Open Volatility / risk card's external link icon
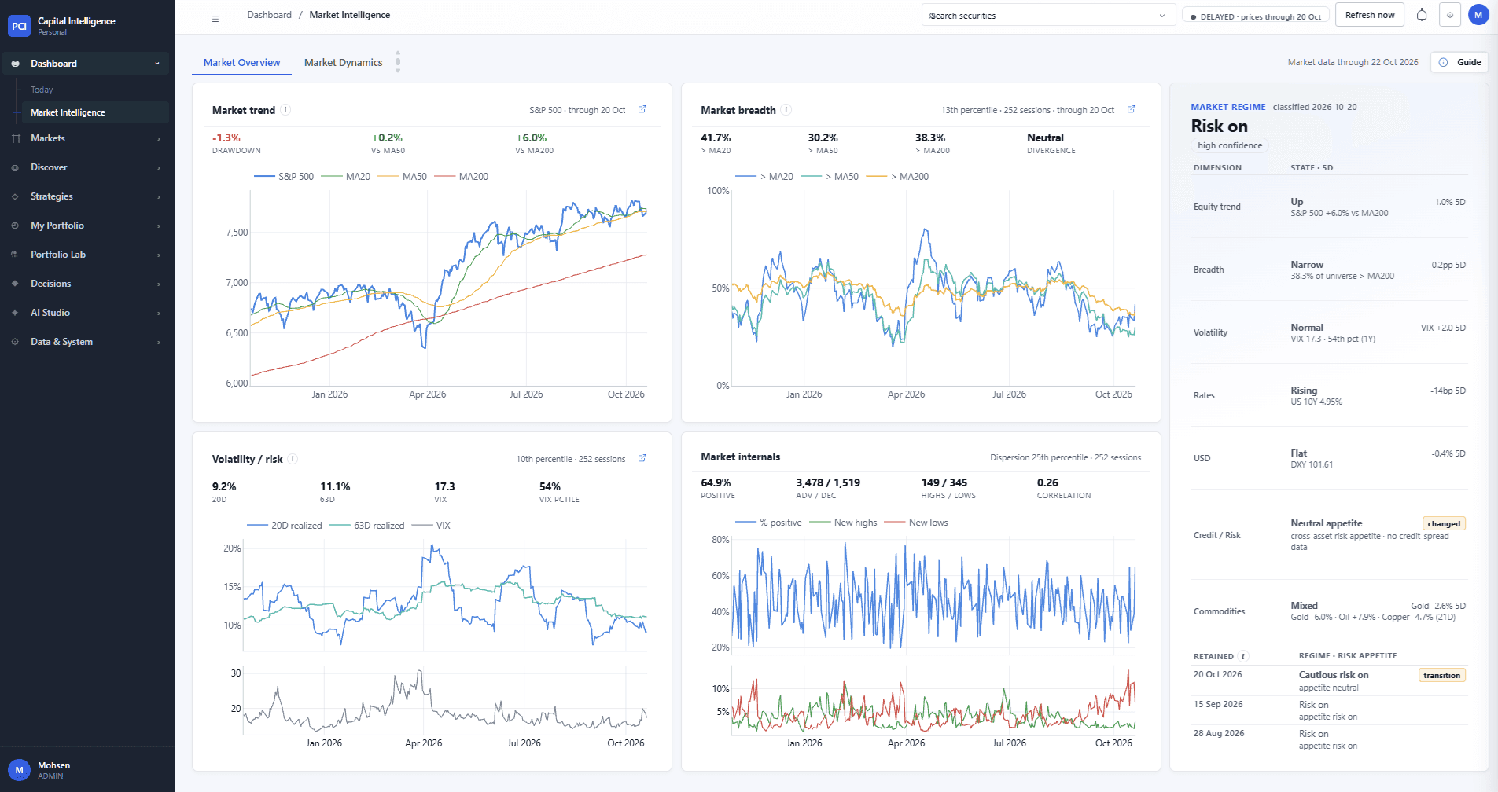 642,458
